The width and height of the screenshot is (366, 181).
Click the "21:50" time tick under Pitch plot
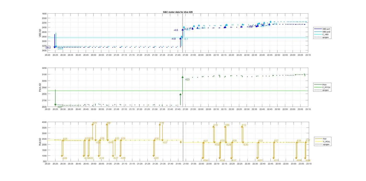(185, 109)
